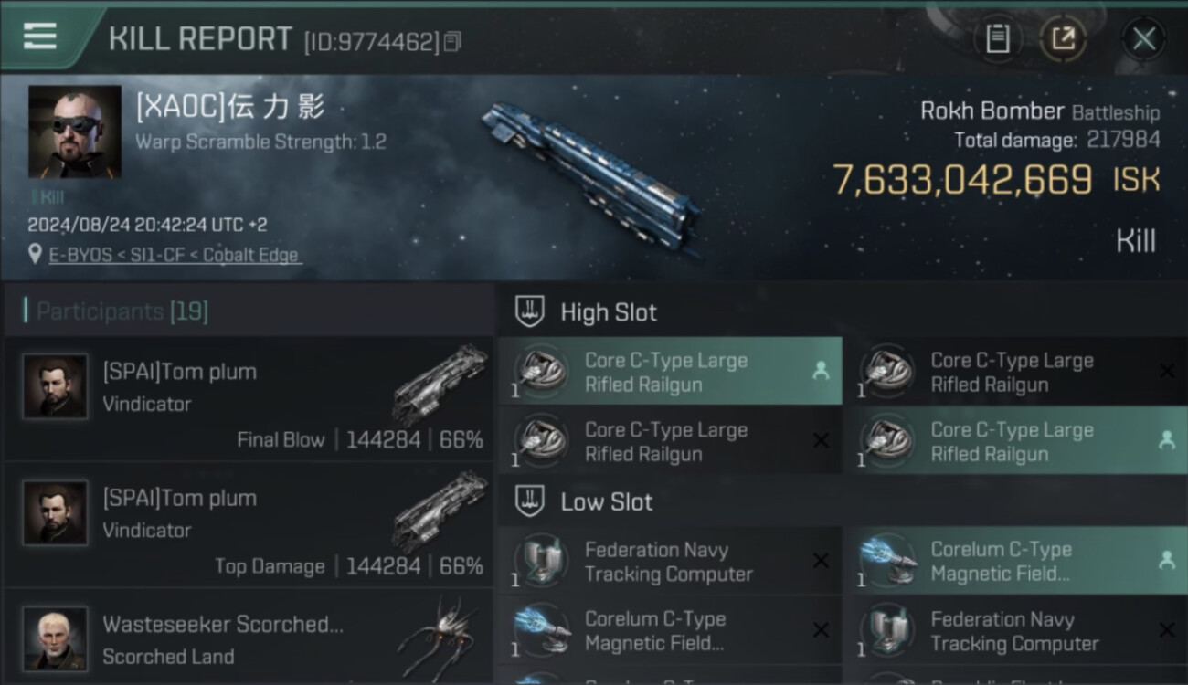Open the clipboard notes icon
This screenshot has width=1188, height=685.
(x=998, y=38)
